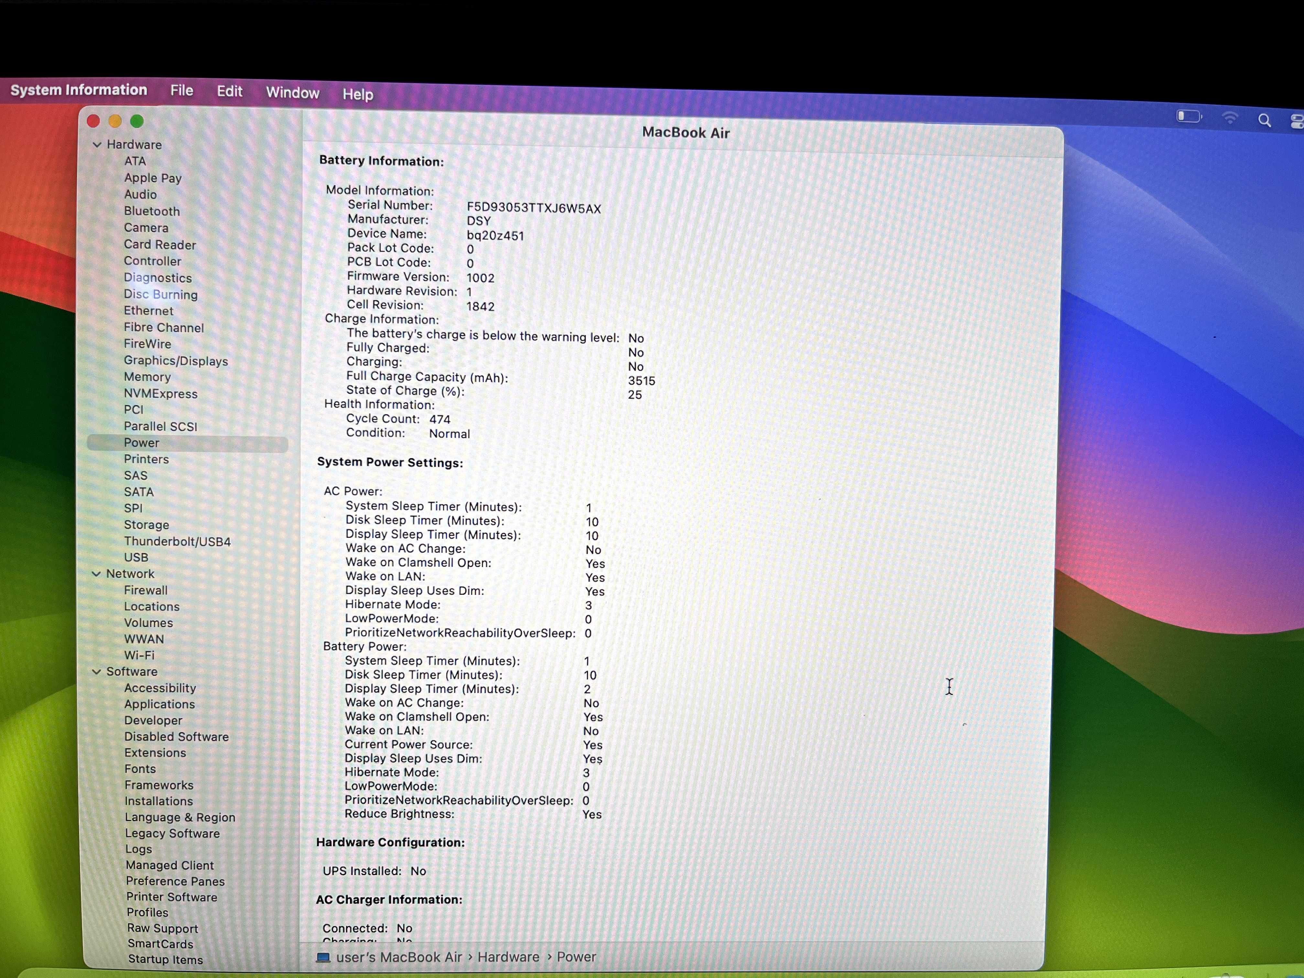1304x978 pixels.
Task: Select Camera in the sidebar
Action: (146, 228)
